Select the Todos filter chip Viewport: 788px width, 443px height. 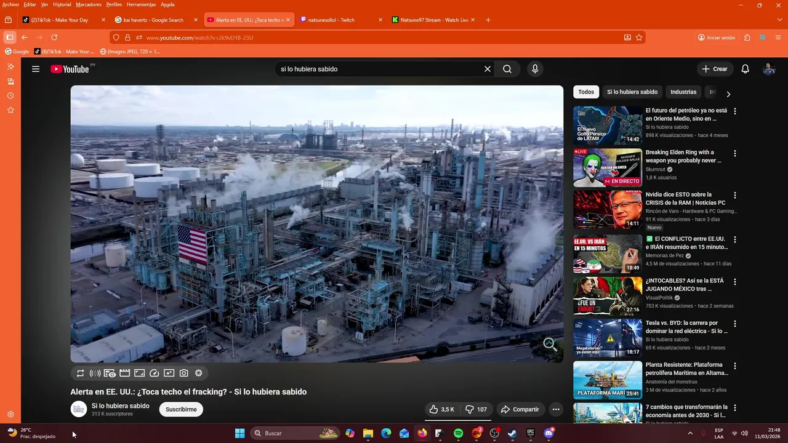click(x=586, y=92)
